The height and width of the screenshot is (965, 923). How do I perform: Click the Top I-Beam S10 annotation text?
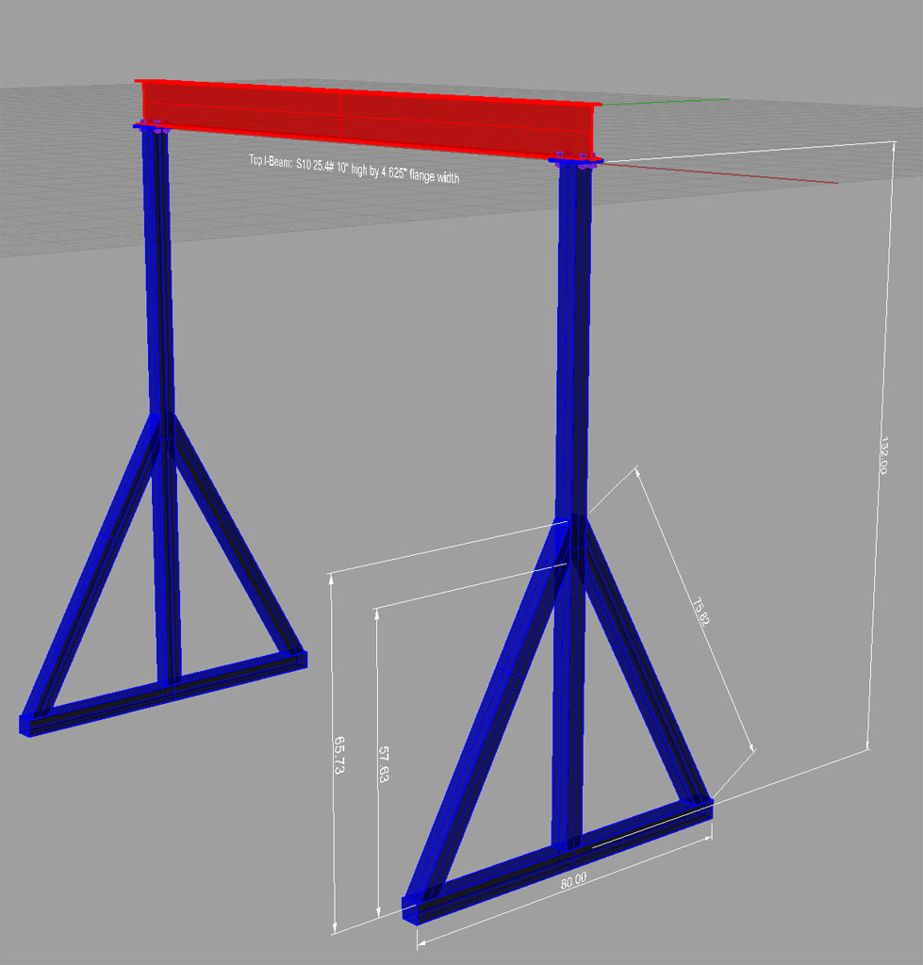pyautogui.click(x=354, y=169)
